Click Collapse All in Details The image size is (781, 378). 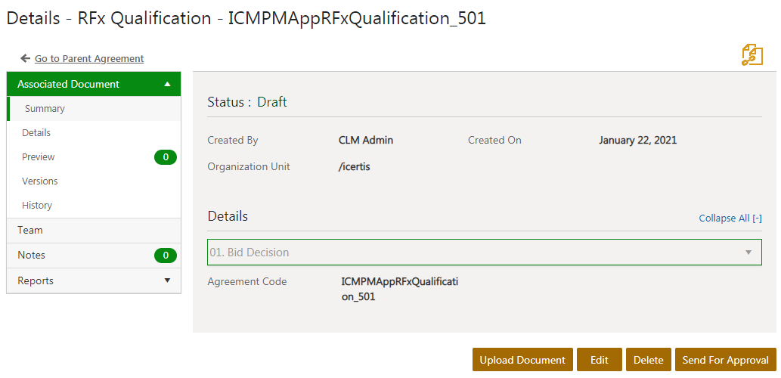click(x=730, y=218)
